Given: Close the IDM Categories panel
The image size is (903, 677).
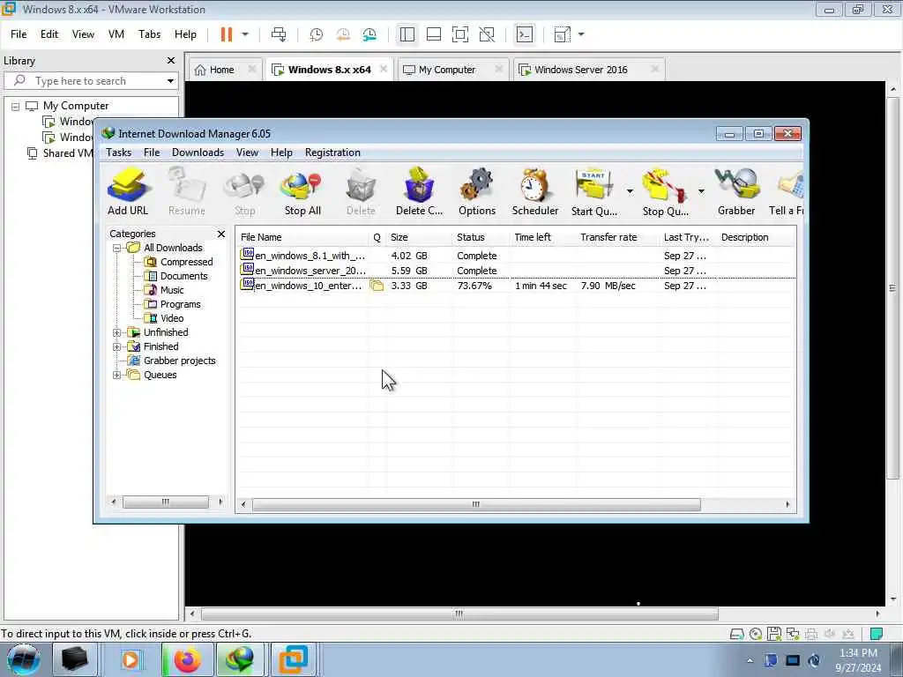Looking at the screenshot, I should click(x=221, y=234).
